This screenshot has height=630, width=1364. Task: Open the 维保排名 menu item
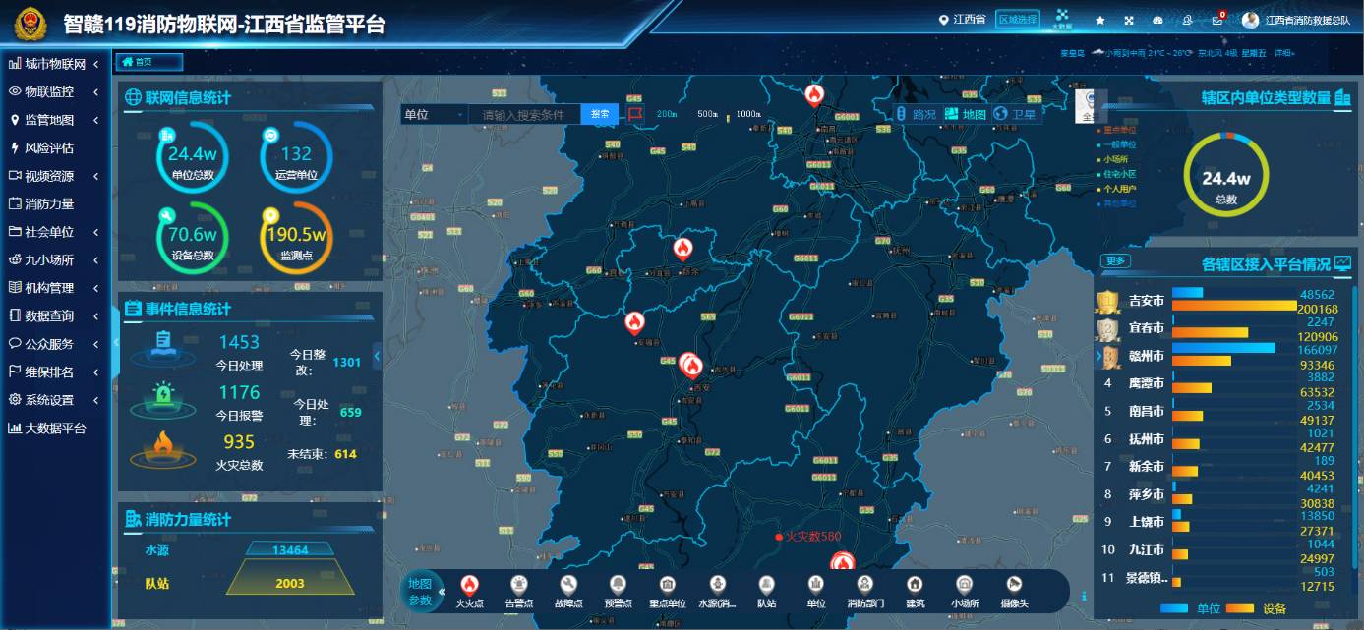[55, 372]
